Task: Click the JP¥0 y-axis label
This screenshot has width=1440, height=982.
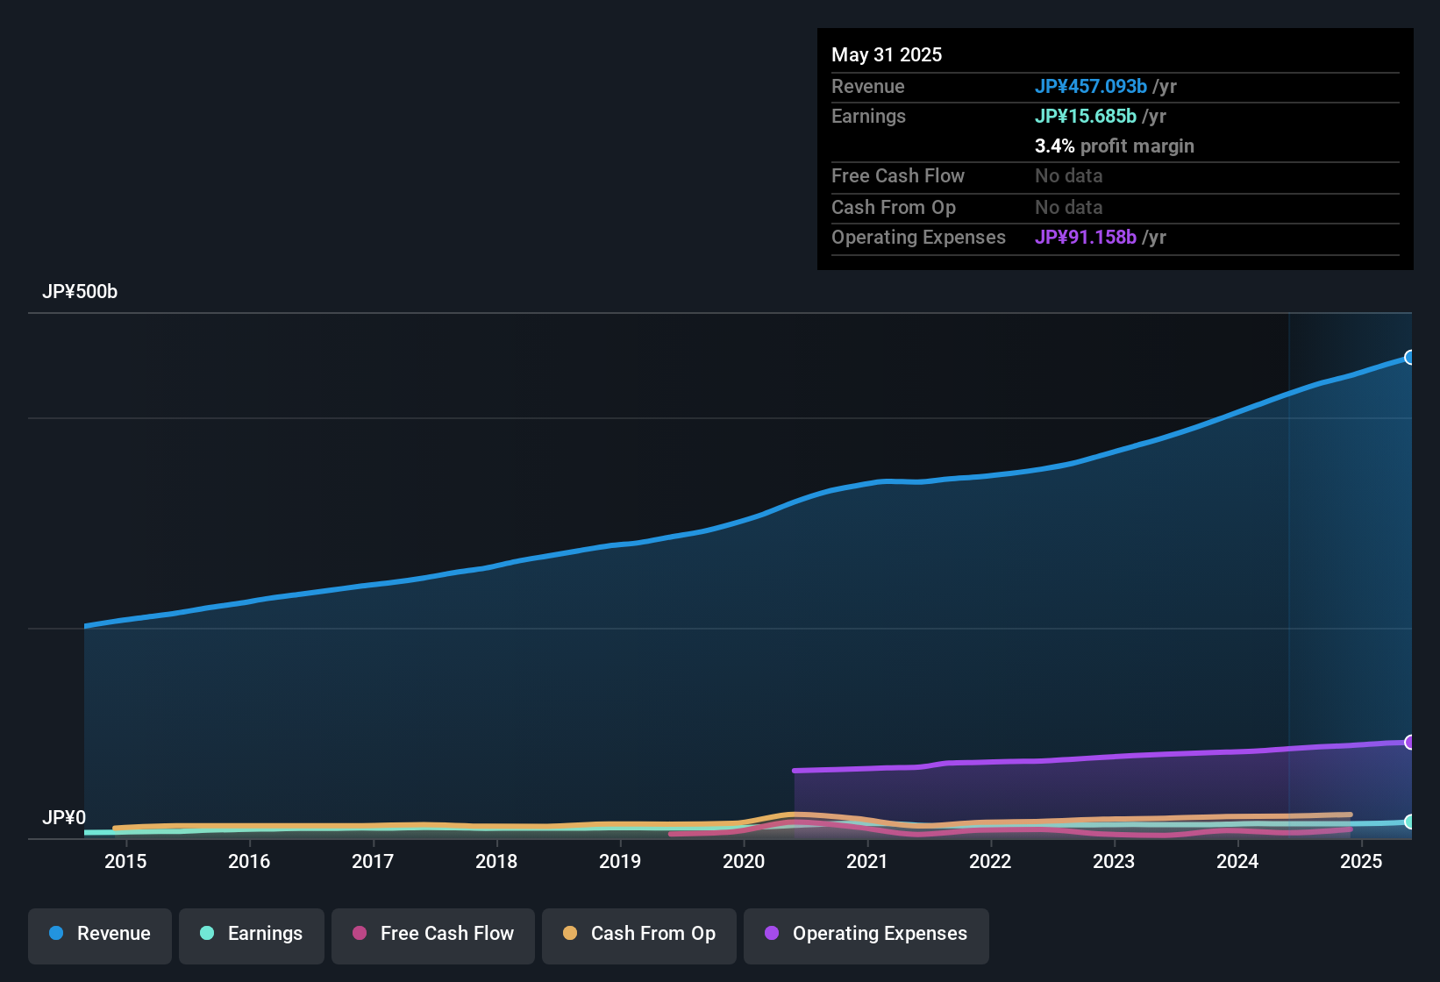Action: 64,818
